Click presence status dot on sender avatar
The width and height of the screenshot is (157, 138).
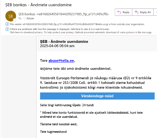pos(15,20)
